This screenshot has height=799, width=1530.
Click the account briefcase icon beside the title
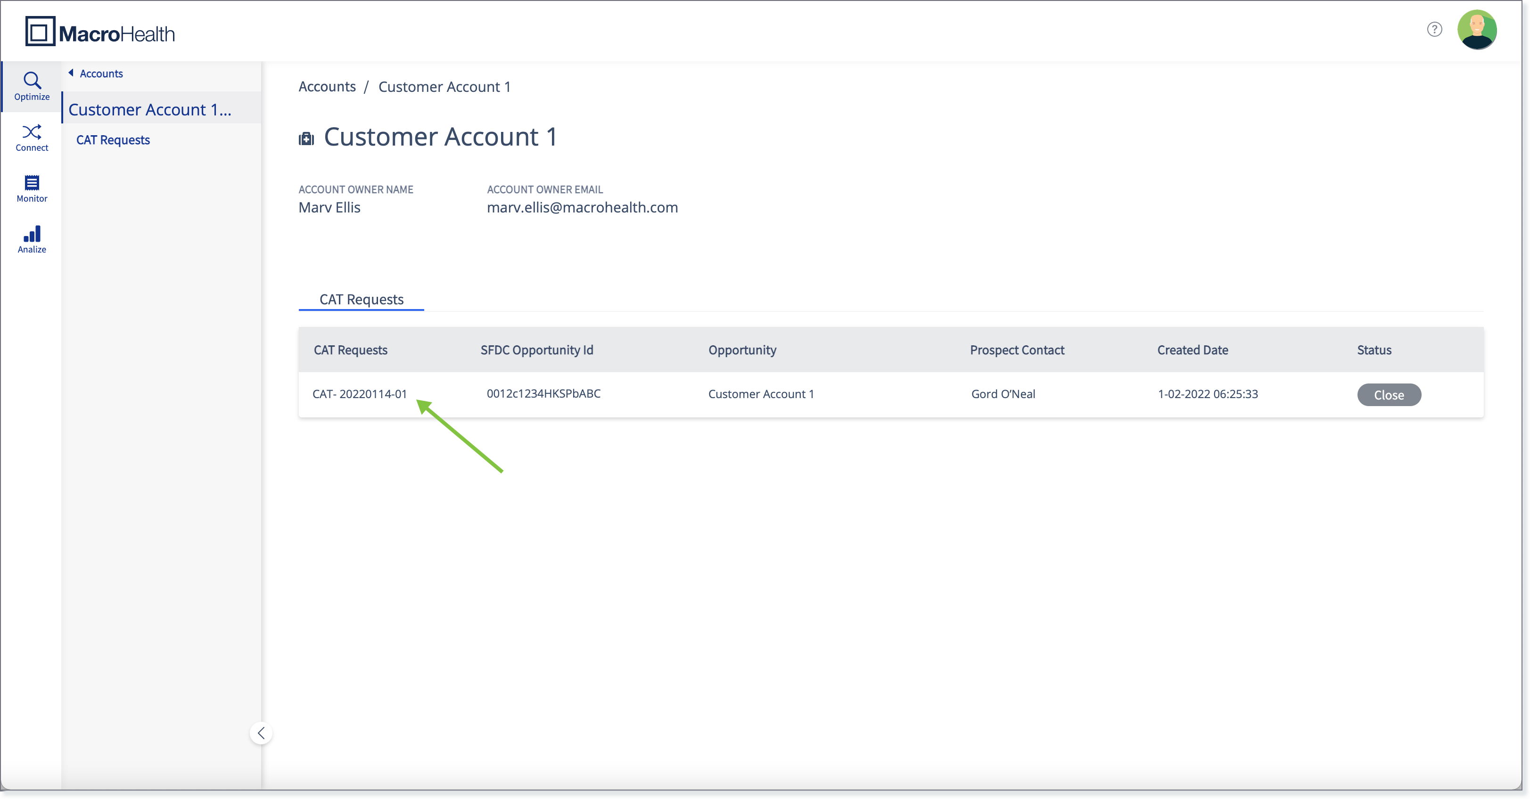tap(306, 139)
